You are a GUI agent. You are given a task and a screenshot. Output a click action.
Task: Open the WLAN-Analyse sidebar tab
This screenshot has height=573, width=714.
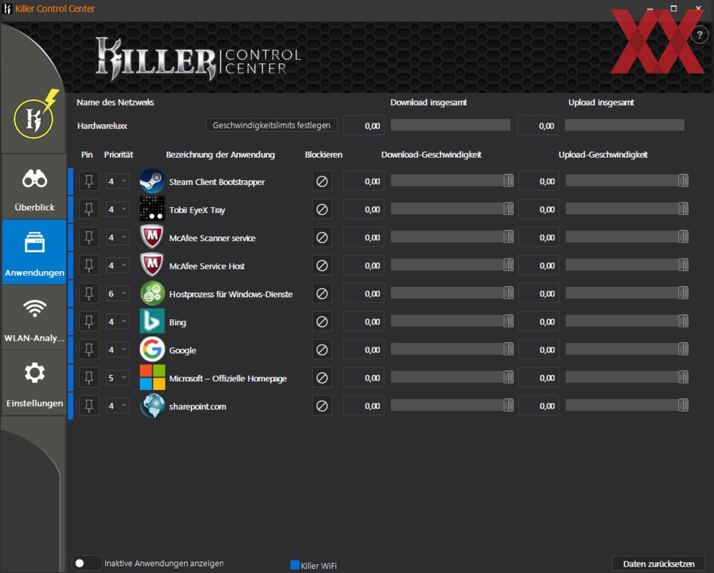click(x=34, y=318)
